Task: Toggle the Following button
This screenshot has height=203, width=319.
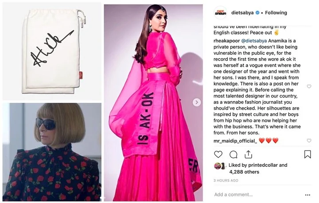Action: 276,13
